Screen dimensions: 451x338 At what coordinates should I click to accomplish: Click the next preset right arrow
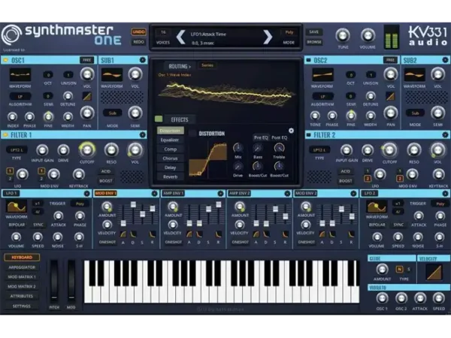point(268,37)
